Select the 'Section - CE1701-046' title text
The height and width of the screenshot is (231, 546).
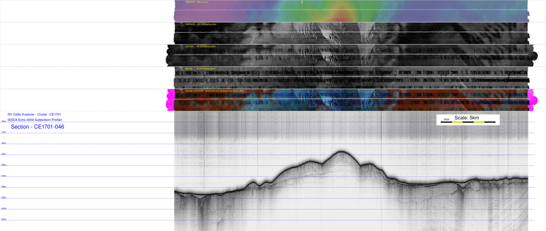(38, 127)
